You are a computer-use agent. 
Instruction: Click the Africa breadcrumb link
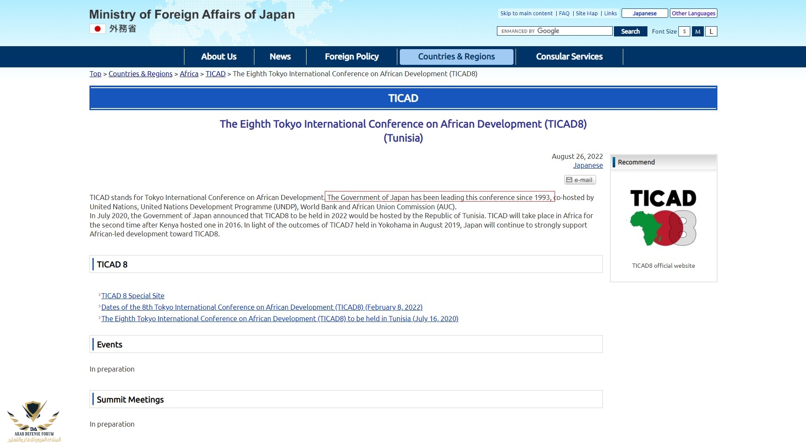(189, 74)
